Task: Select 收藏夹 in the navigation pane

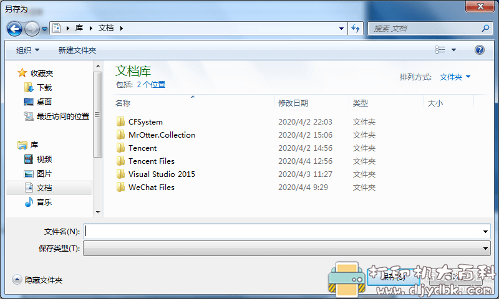Action: [42, 74]
